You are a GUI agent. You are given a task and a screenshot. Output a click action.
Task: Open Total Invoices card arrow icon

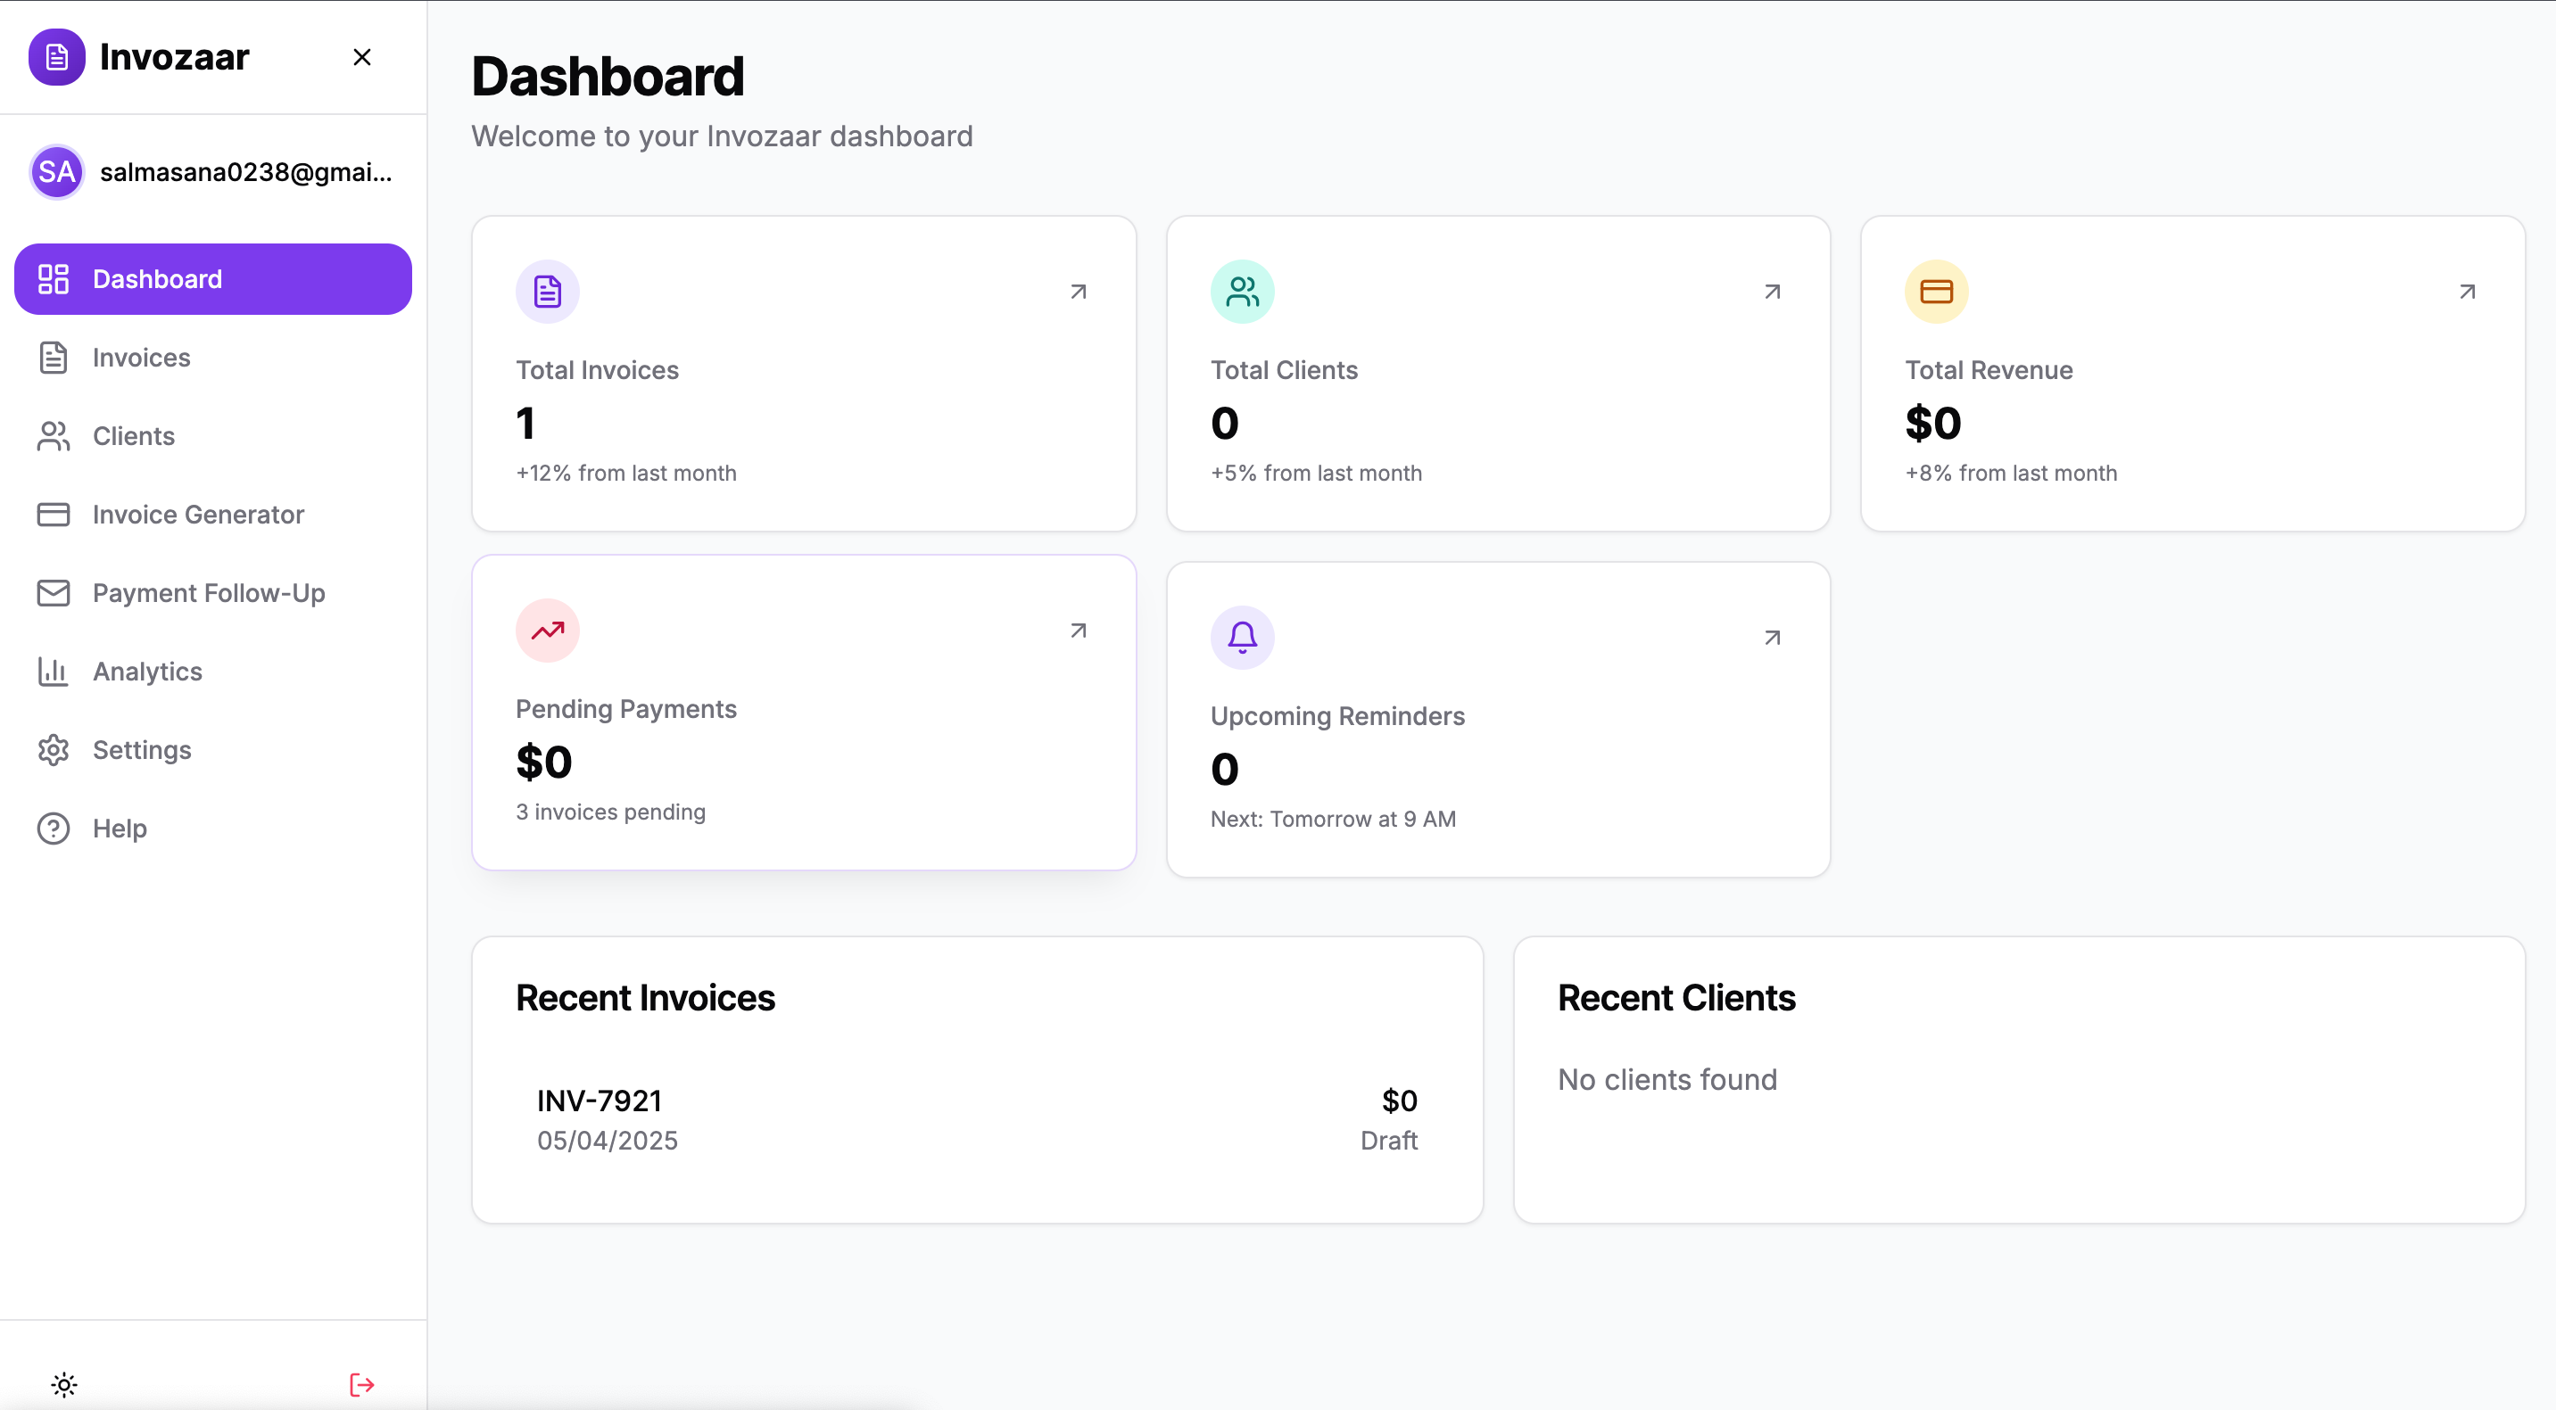point(1078,292)
